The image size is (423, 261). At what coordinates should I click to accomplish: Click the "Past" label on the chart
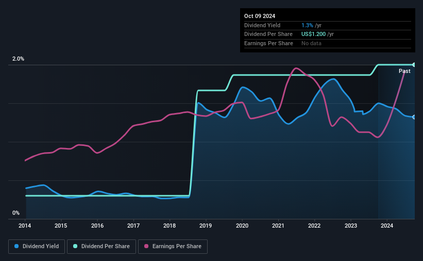pos(404,71)
